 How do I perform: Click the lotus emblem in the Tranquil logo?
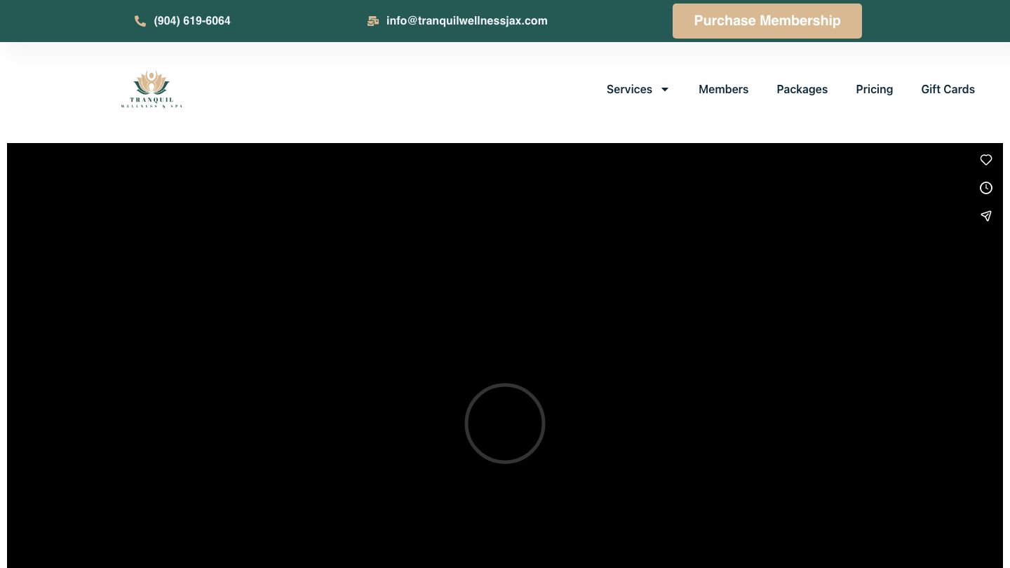coord(151,82)
